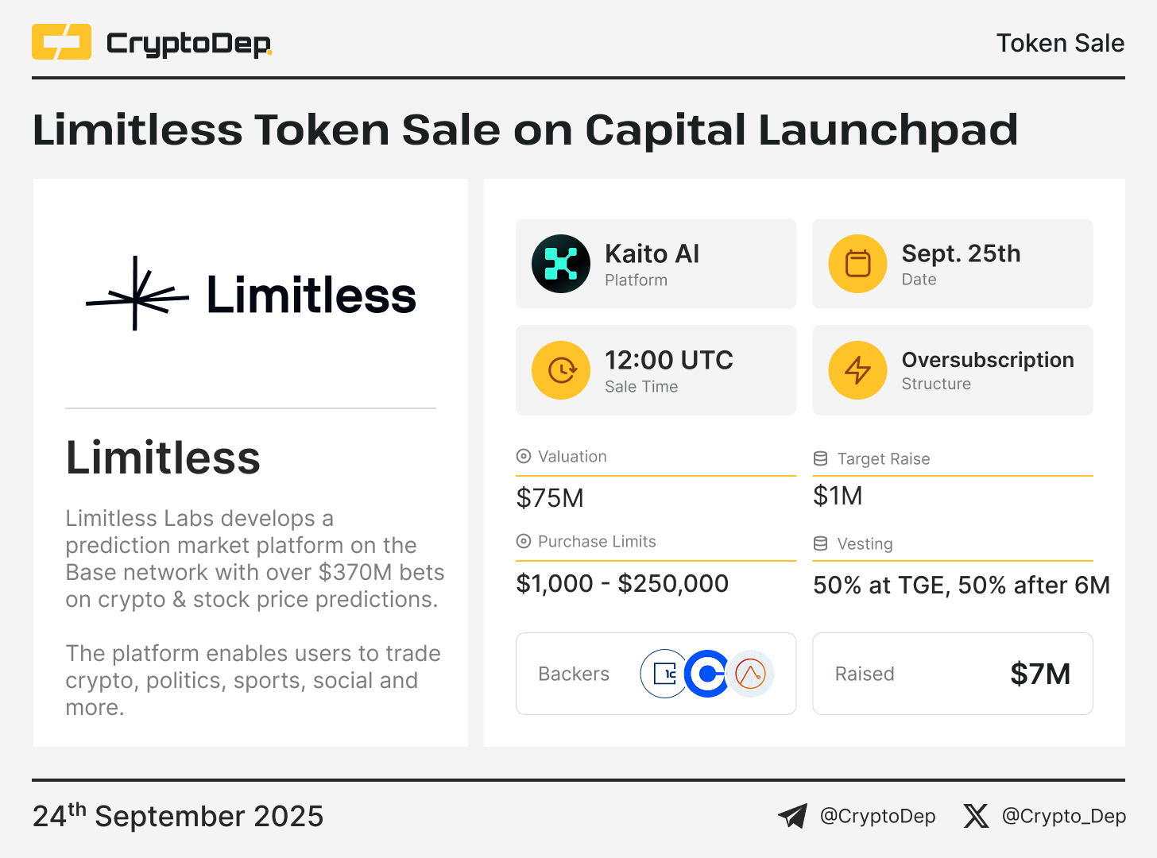Click the Purchase Limits $1,000 - $250,000 value
Viewport: 1157px width, 858px height.
pos(622,584)
